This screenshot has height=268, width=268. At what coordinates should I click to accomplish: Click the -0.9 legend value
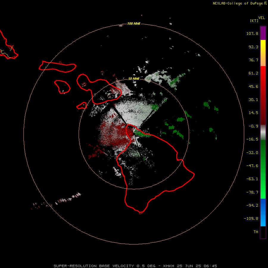point(253,126)
